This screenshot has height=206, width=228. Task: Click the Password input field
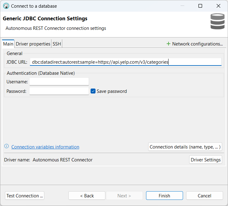59,91
